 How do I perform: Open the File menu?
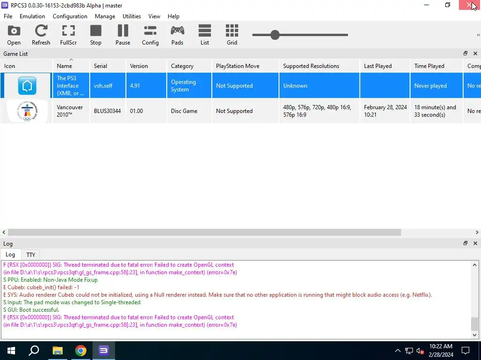[8, 16]
